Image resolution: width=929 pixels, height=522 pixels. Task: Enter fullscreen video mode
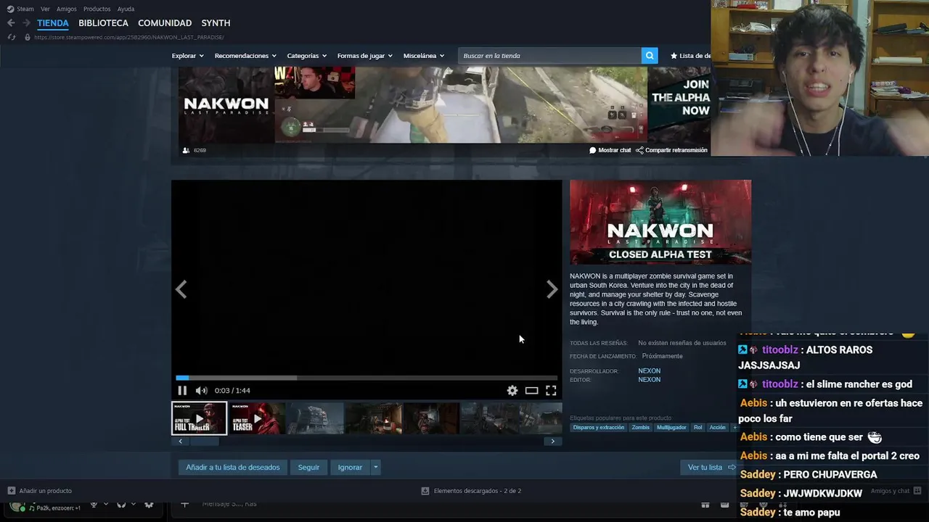tap(551, 391)
